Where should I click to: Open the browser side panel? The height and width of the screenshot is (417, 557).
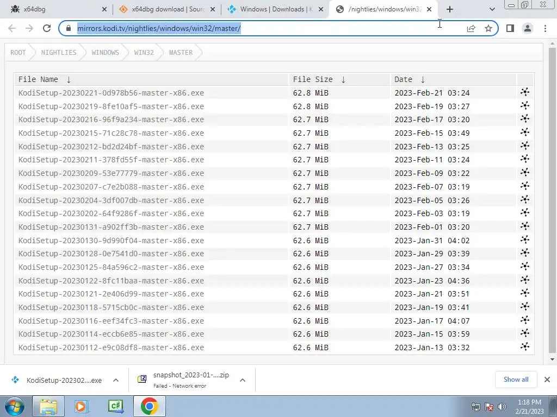tap(510, 28)
